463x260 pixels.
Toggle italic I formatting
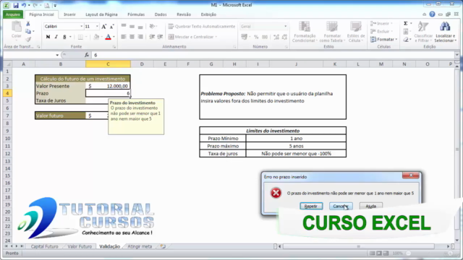pyautogui.click(x=56, y=37)
